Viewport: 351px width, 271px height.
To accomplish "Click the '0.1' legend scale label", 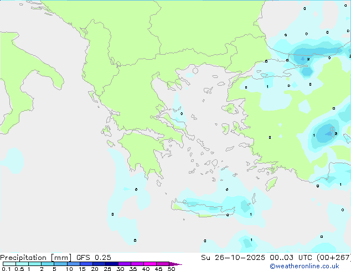I will point(6,269).
